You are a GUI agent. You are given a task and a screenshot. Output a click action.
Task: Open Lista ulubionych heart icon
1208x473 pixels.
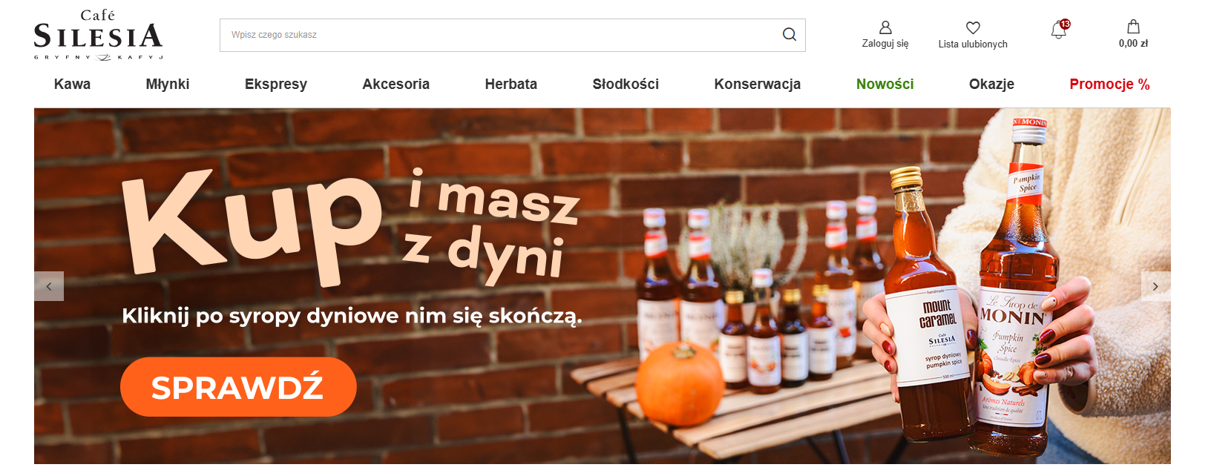point(973,28)
